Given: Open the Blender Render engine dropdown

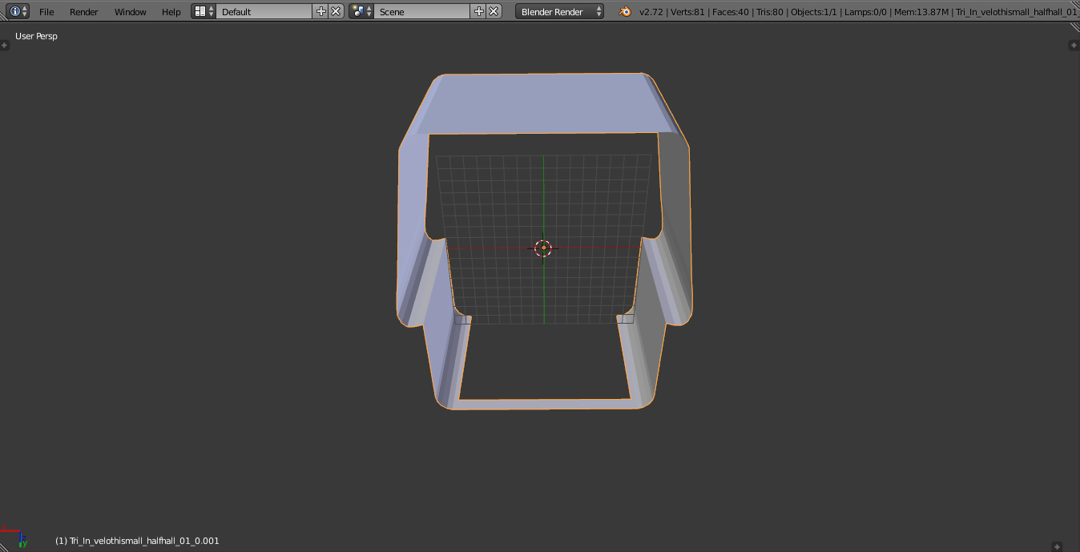Looking at the screenshot, I should click(x=560, y=11).
